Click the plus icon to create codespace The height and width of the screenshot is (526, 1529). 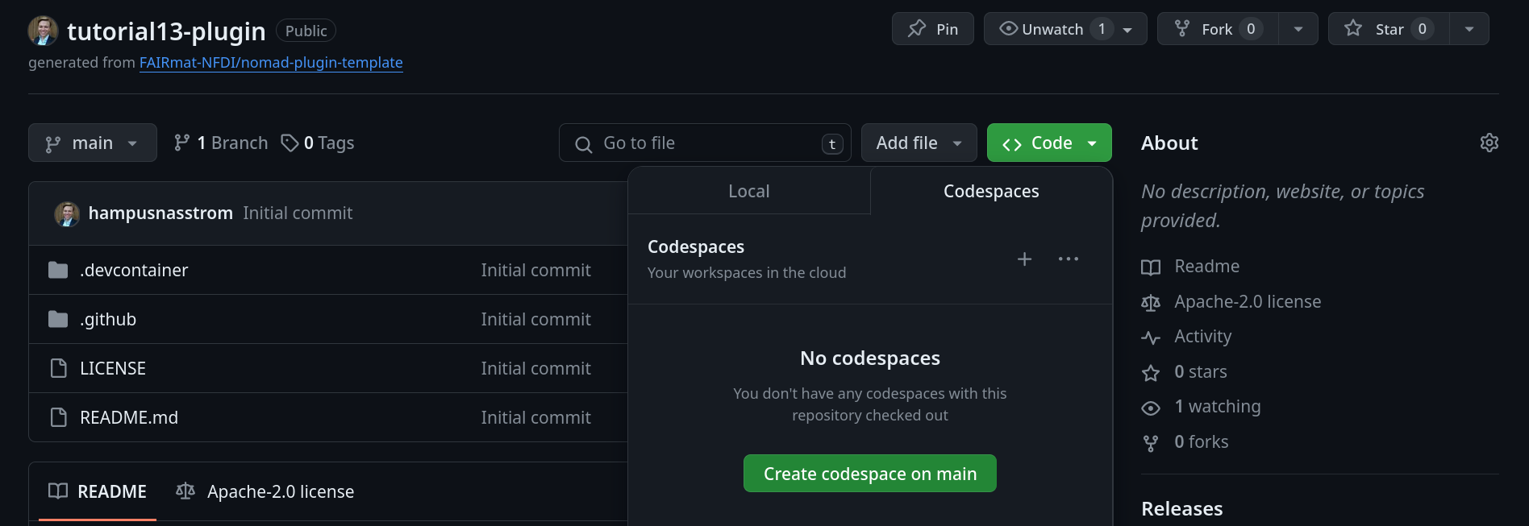point(1024,259)
